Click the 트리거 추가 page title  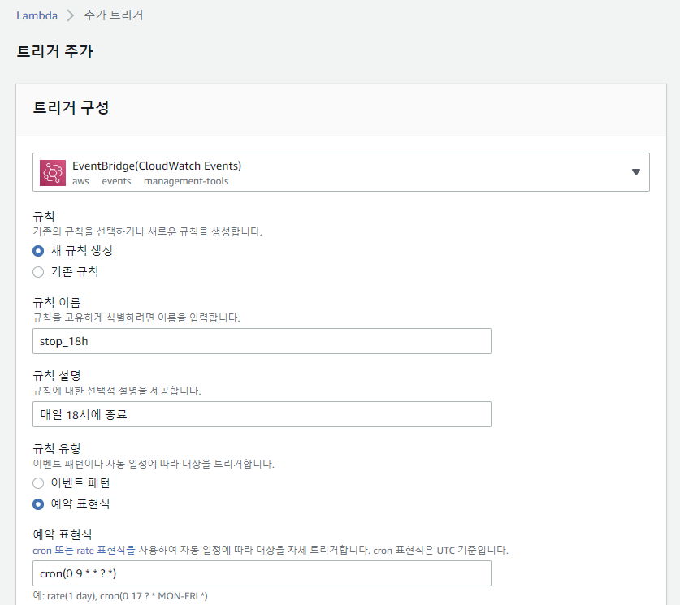(54, 52)
